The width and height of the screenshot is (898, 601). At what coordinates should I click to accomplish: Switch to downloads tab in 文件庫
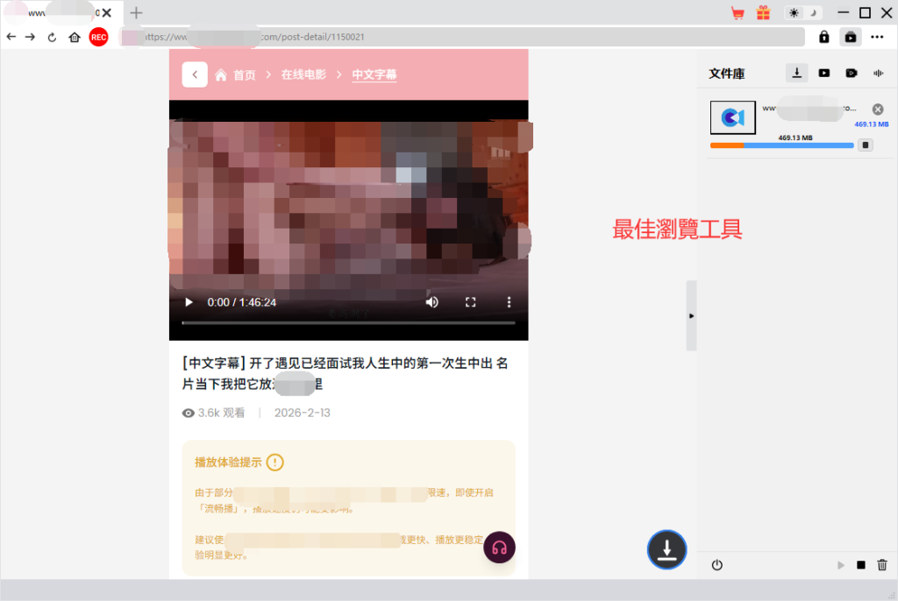796,73
